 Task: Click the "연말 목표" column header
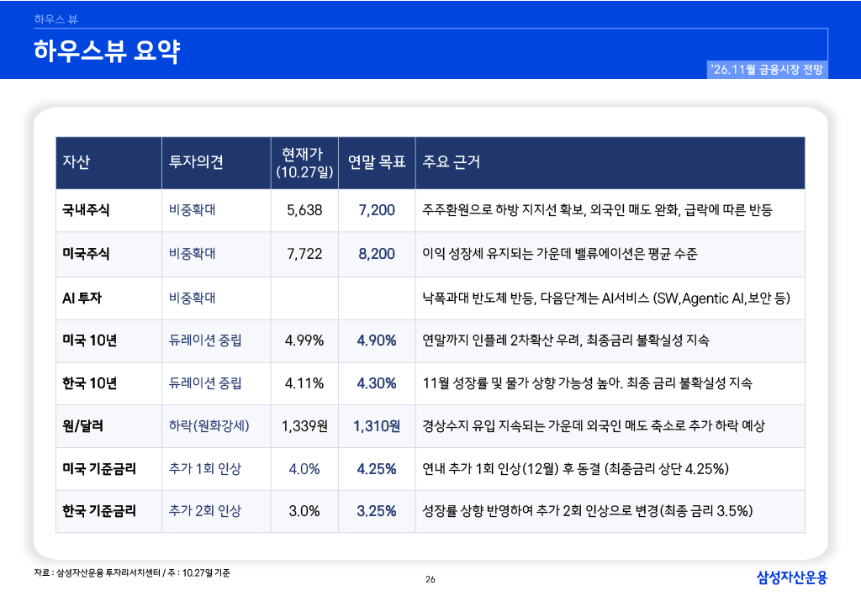tap(377, 162)
